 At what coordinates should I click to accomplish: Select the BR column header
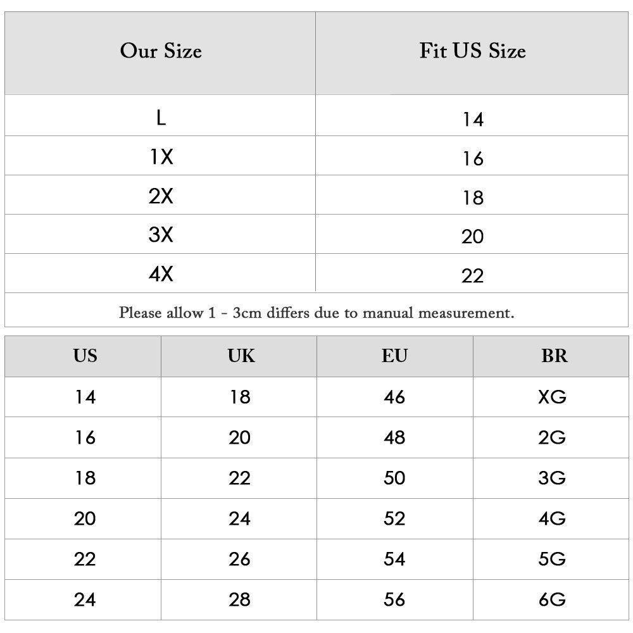pyautogui.click(x=554, y=356)
